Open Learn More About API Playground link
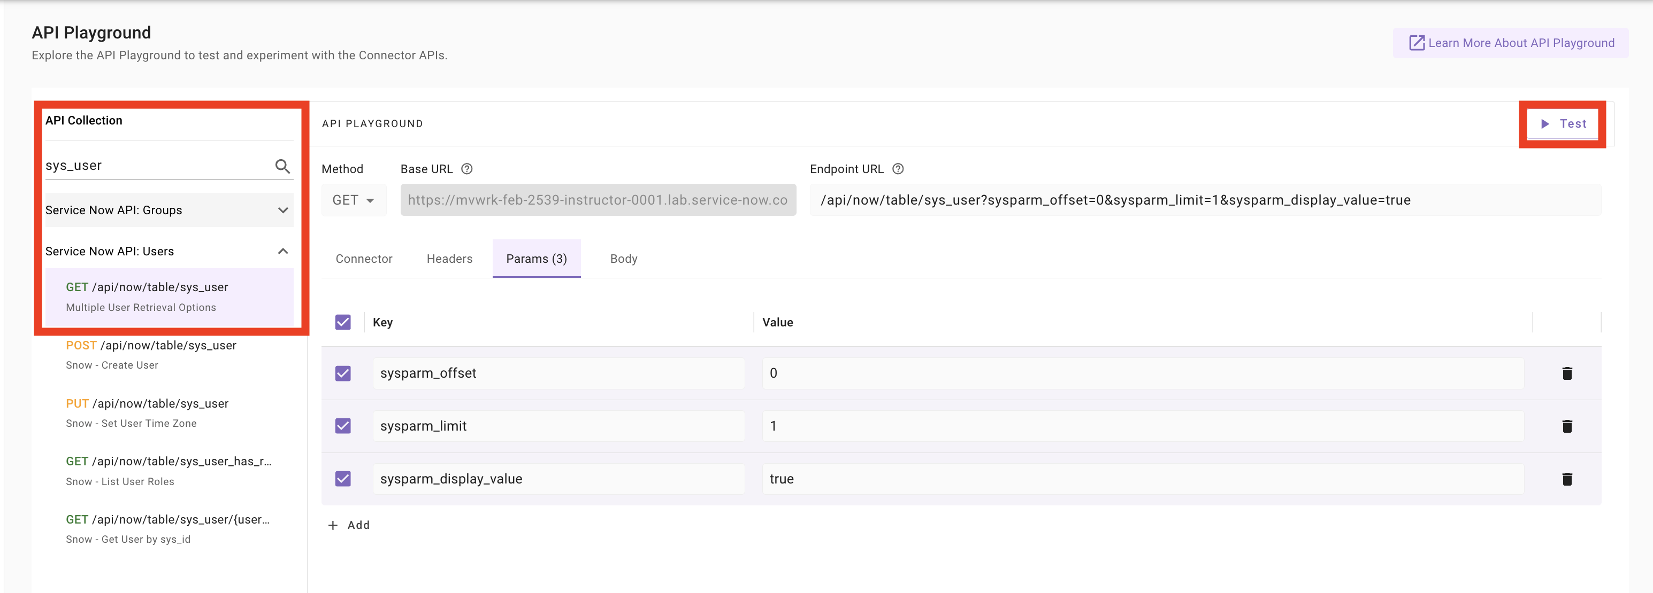 (x=1511, y=43)
